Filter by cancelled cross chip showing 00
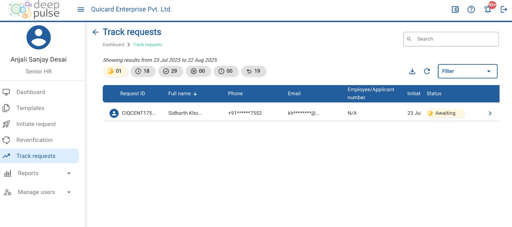The height and width of the screenshot is (227, 512). coord(198,71)
